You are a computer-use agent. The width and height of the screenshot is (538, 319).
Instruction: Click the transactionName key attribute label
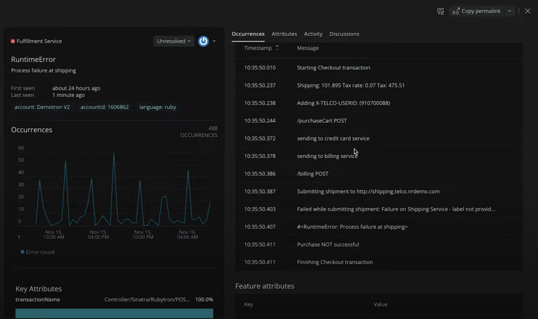click(38, 300)
